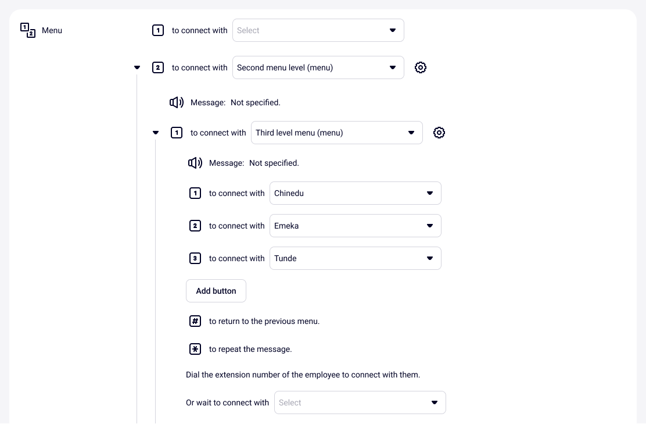Screen dimensions: 646x424
Task: Open the Tunde connection dropdown
Action: (x=355, y=258)
